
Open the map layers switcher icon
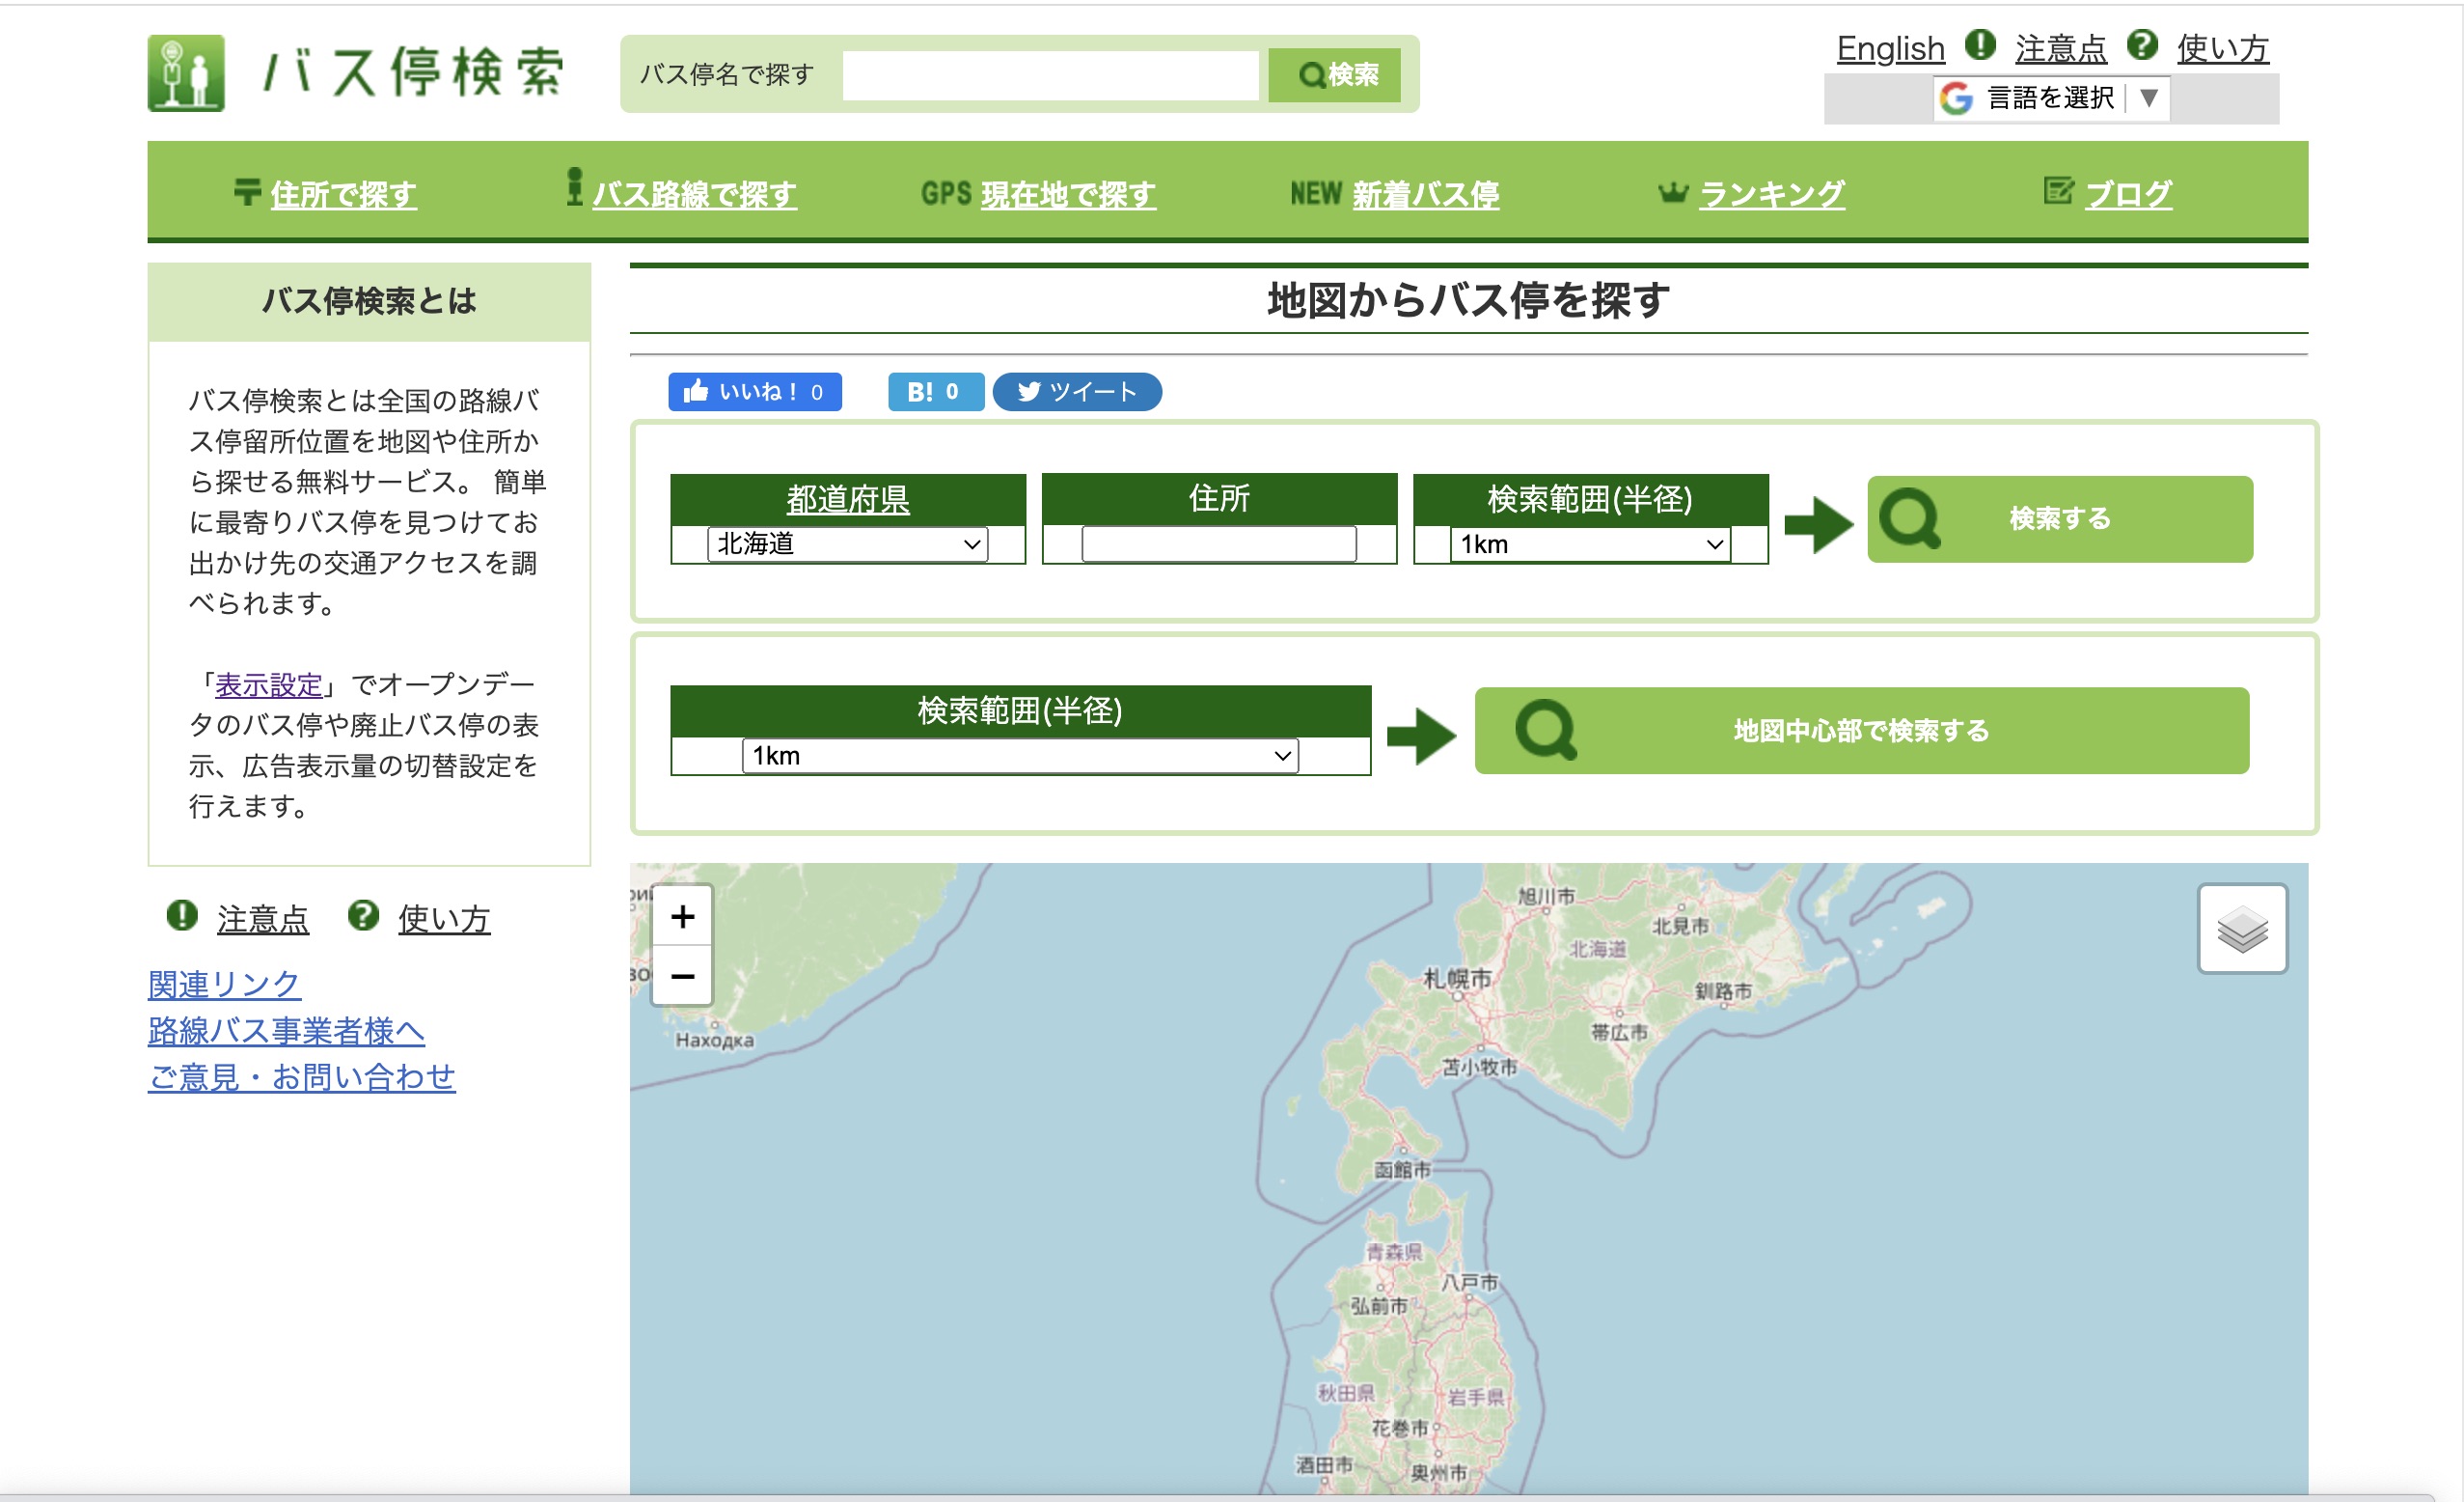point(2241,929)
